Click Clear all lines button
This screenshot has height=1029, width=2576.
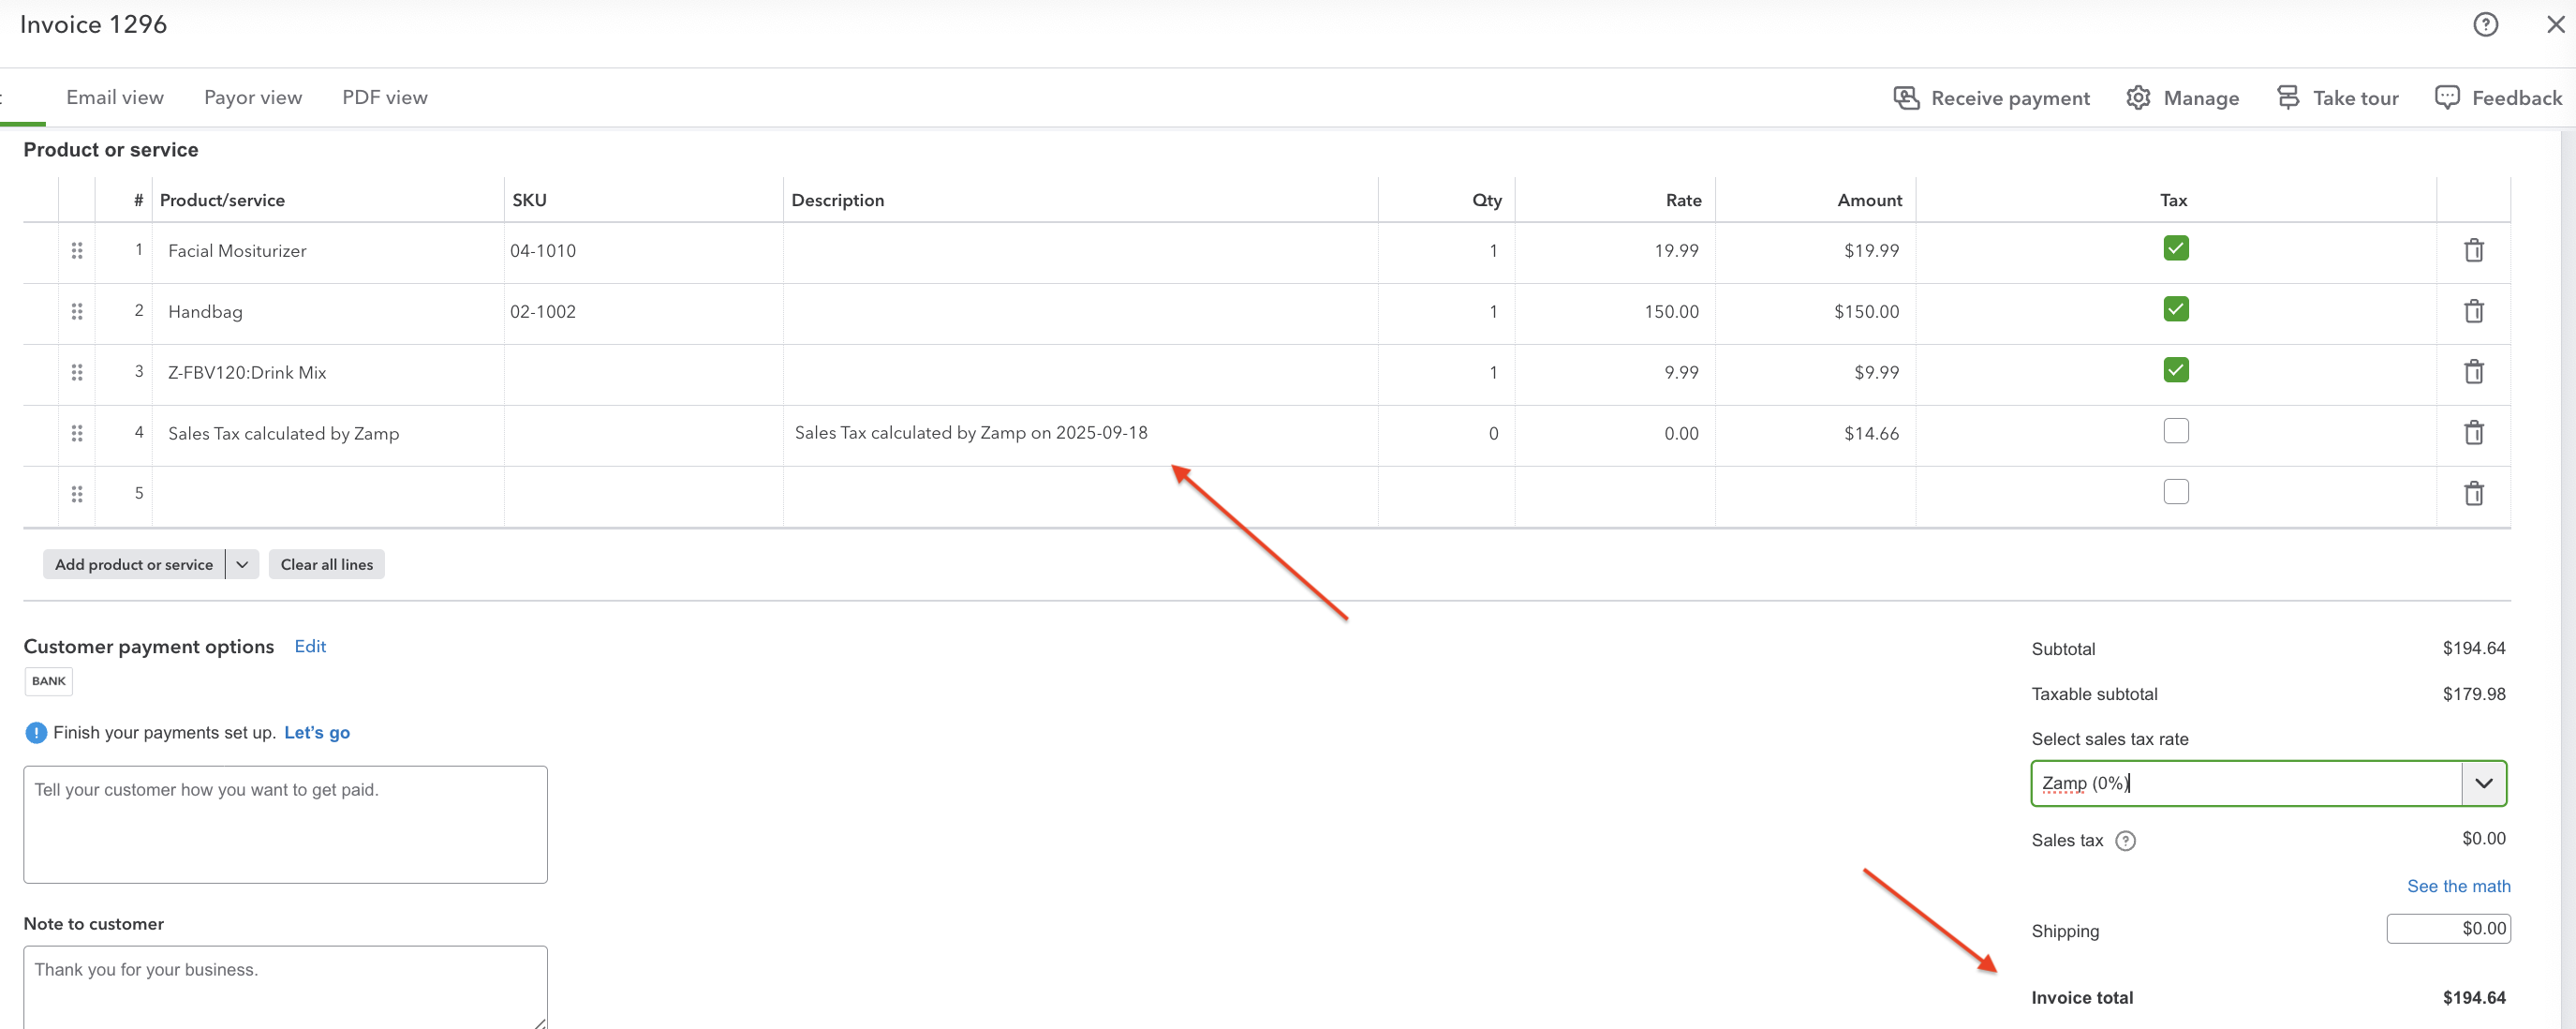[326, 565]
